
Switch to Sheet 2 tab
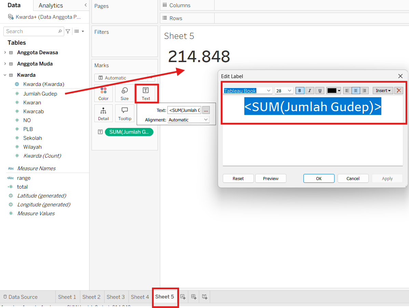tap(91, 297)
